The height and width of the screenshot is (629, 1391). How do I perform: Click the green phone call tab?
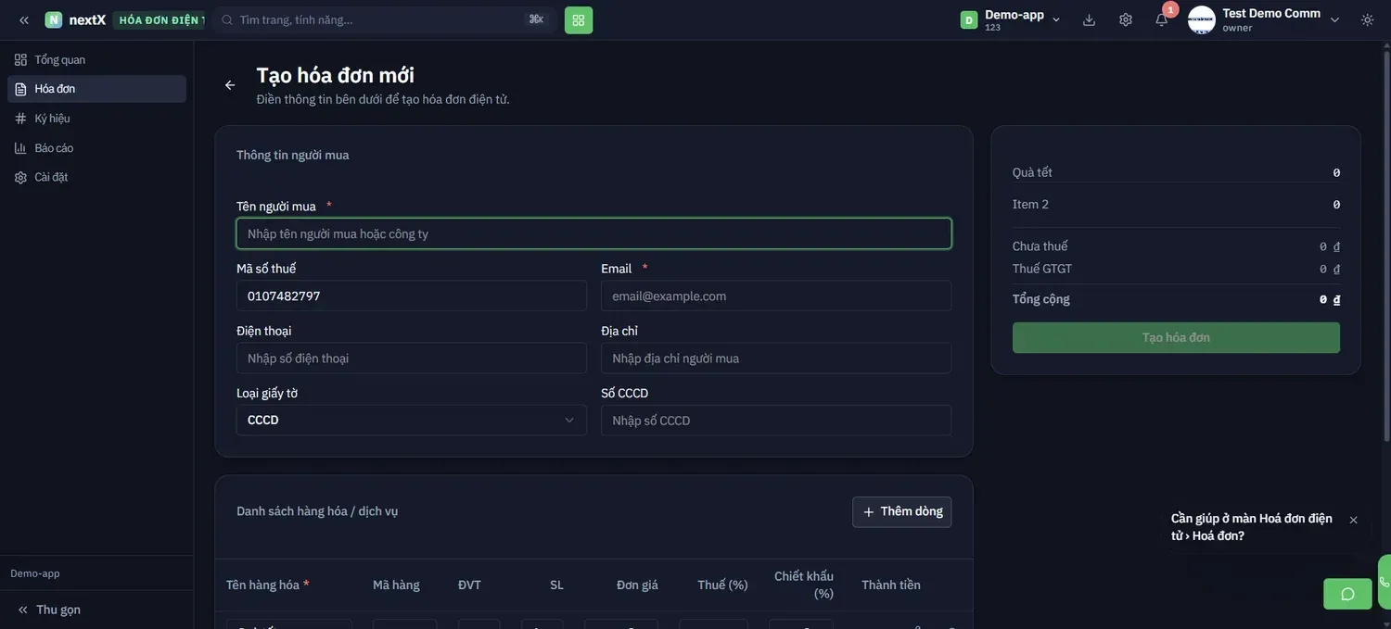[x=1385, y=582]
